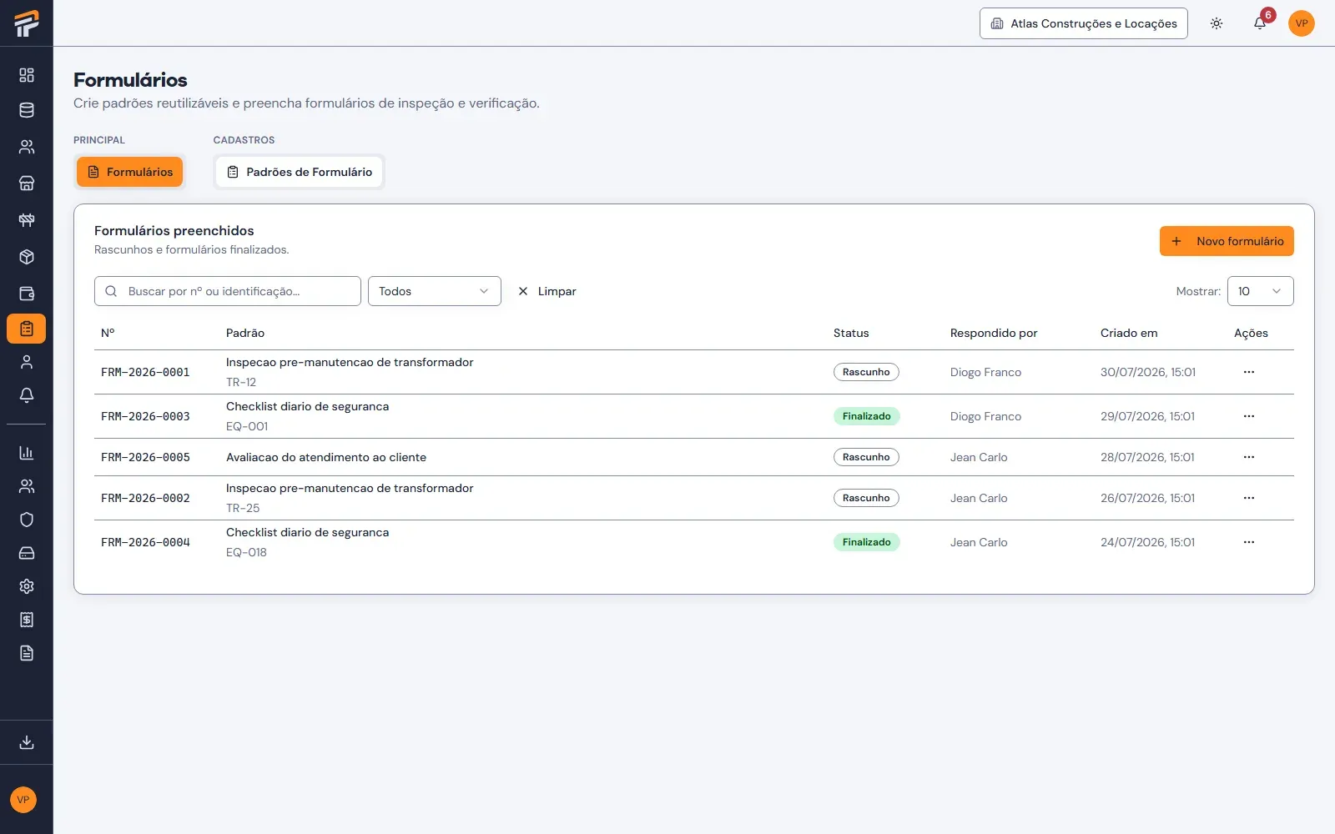Click the Criado em column header
1335x834 pixels.
coord(1129,333)
